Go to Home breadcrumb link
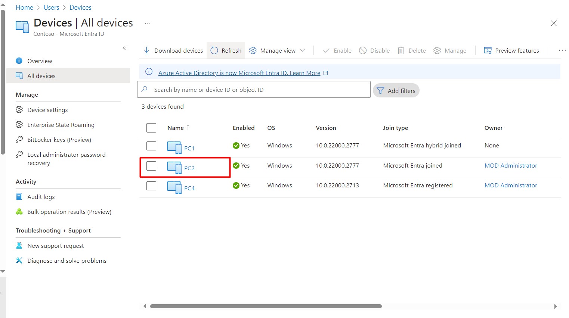The width and height of the screenshot is (569, 318). pyautogui.click(x=24, y=7)
